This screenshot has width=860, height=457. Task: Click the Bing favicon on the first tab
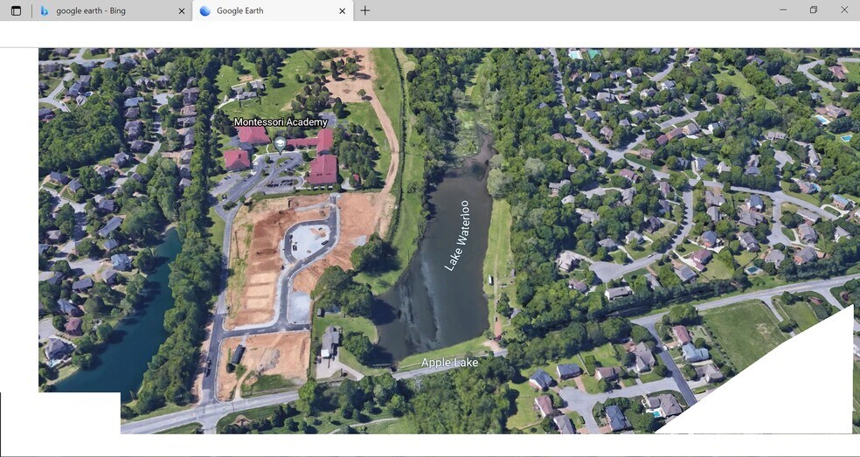44,10
